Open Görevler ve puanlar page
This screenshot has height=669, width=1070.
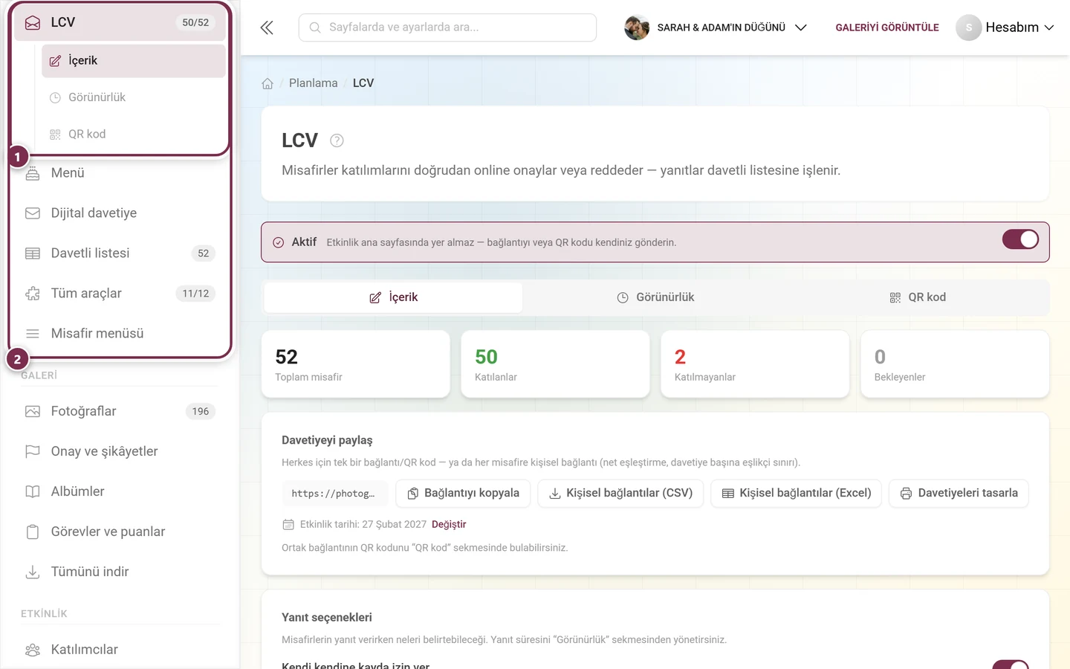pos(119,531)
